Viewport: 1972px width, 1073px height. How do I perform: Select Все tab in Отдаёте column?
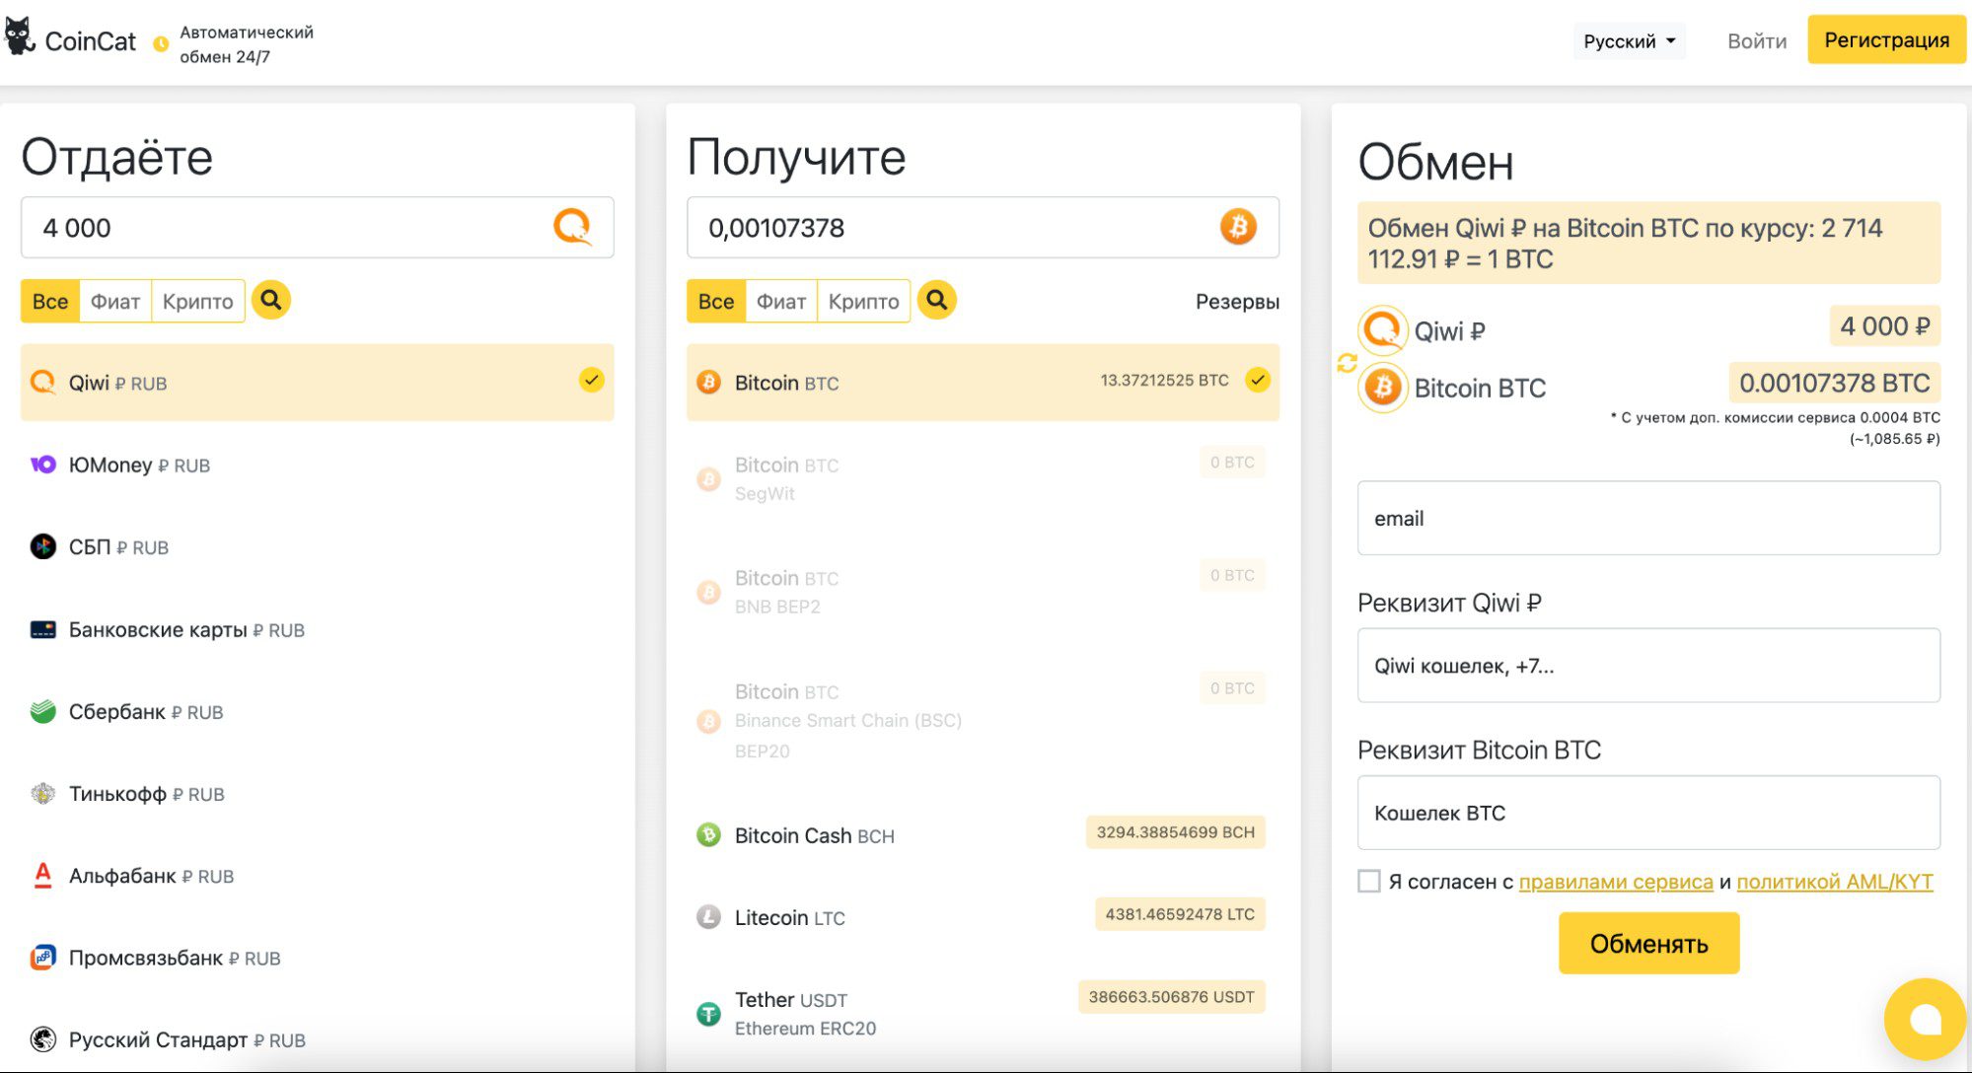(x=50, y=301)
